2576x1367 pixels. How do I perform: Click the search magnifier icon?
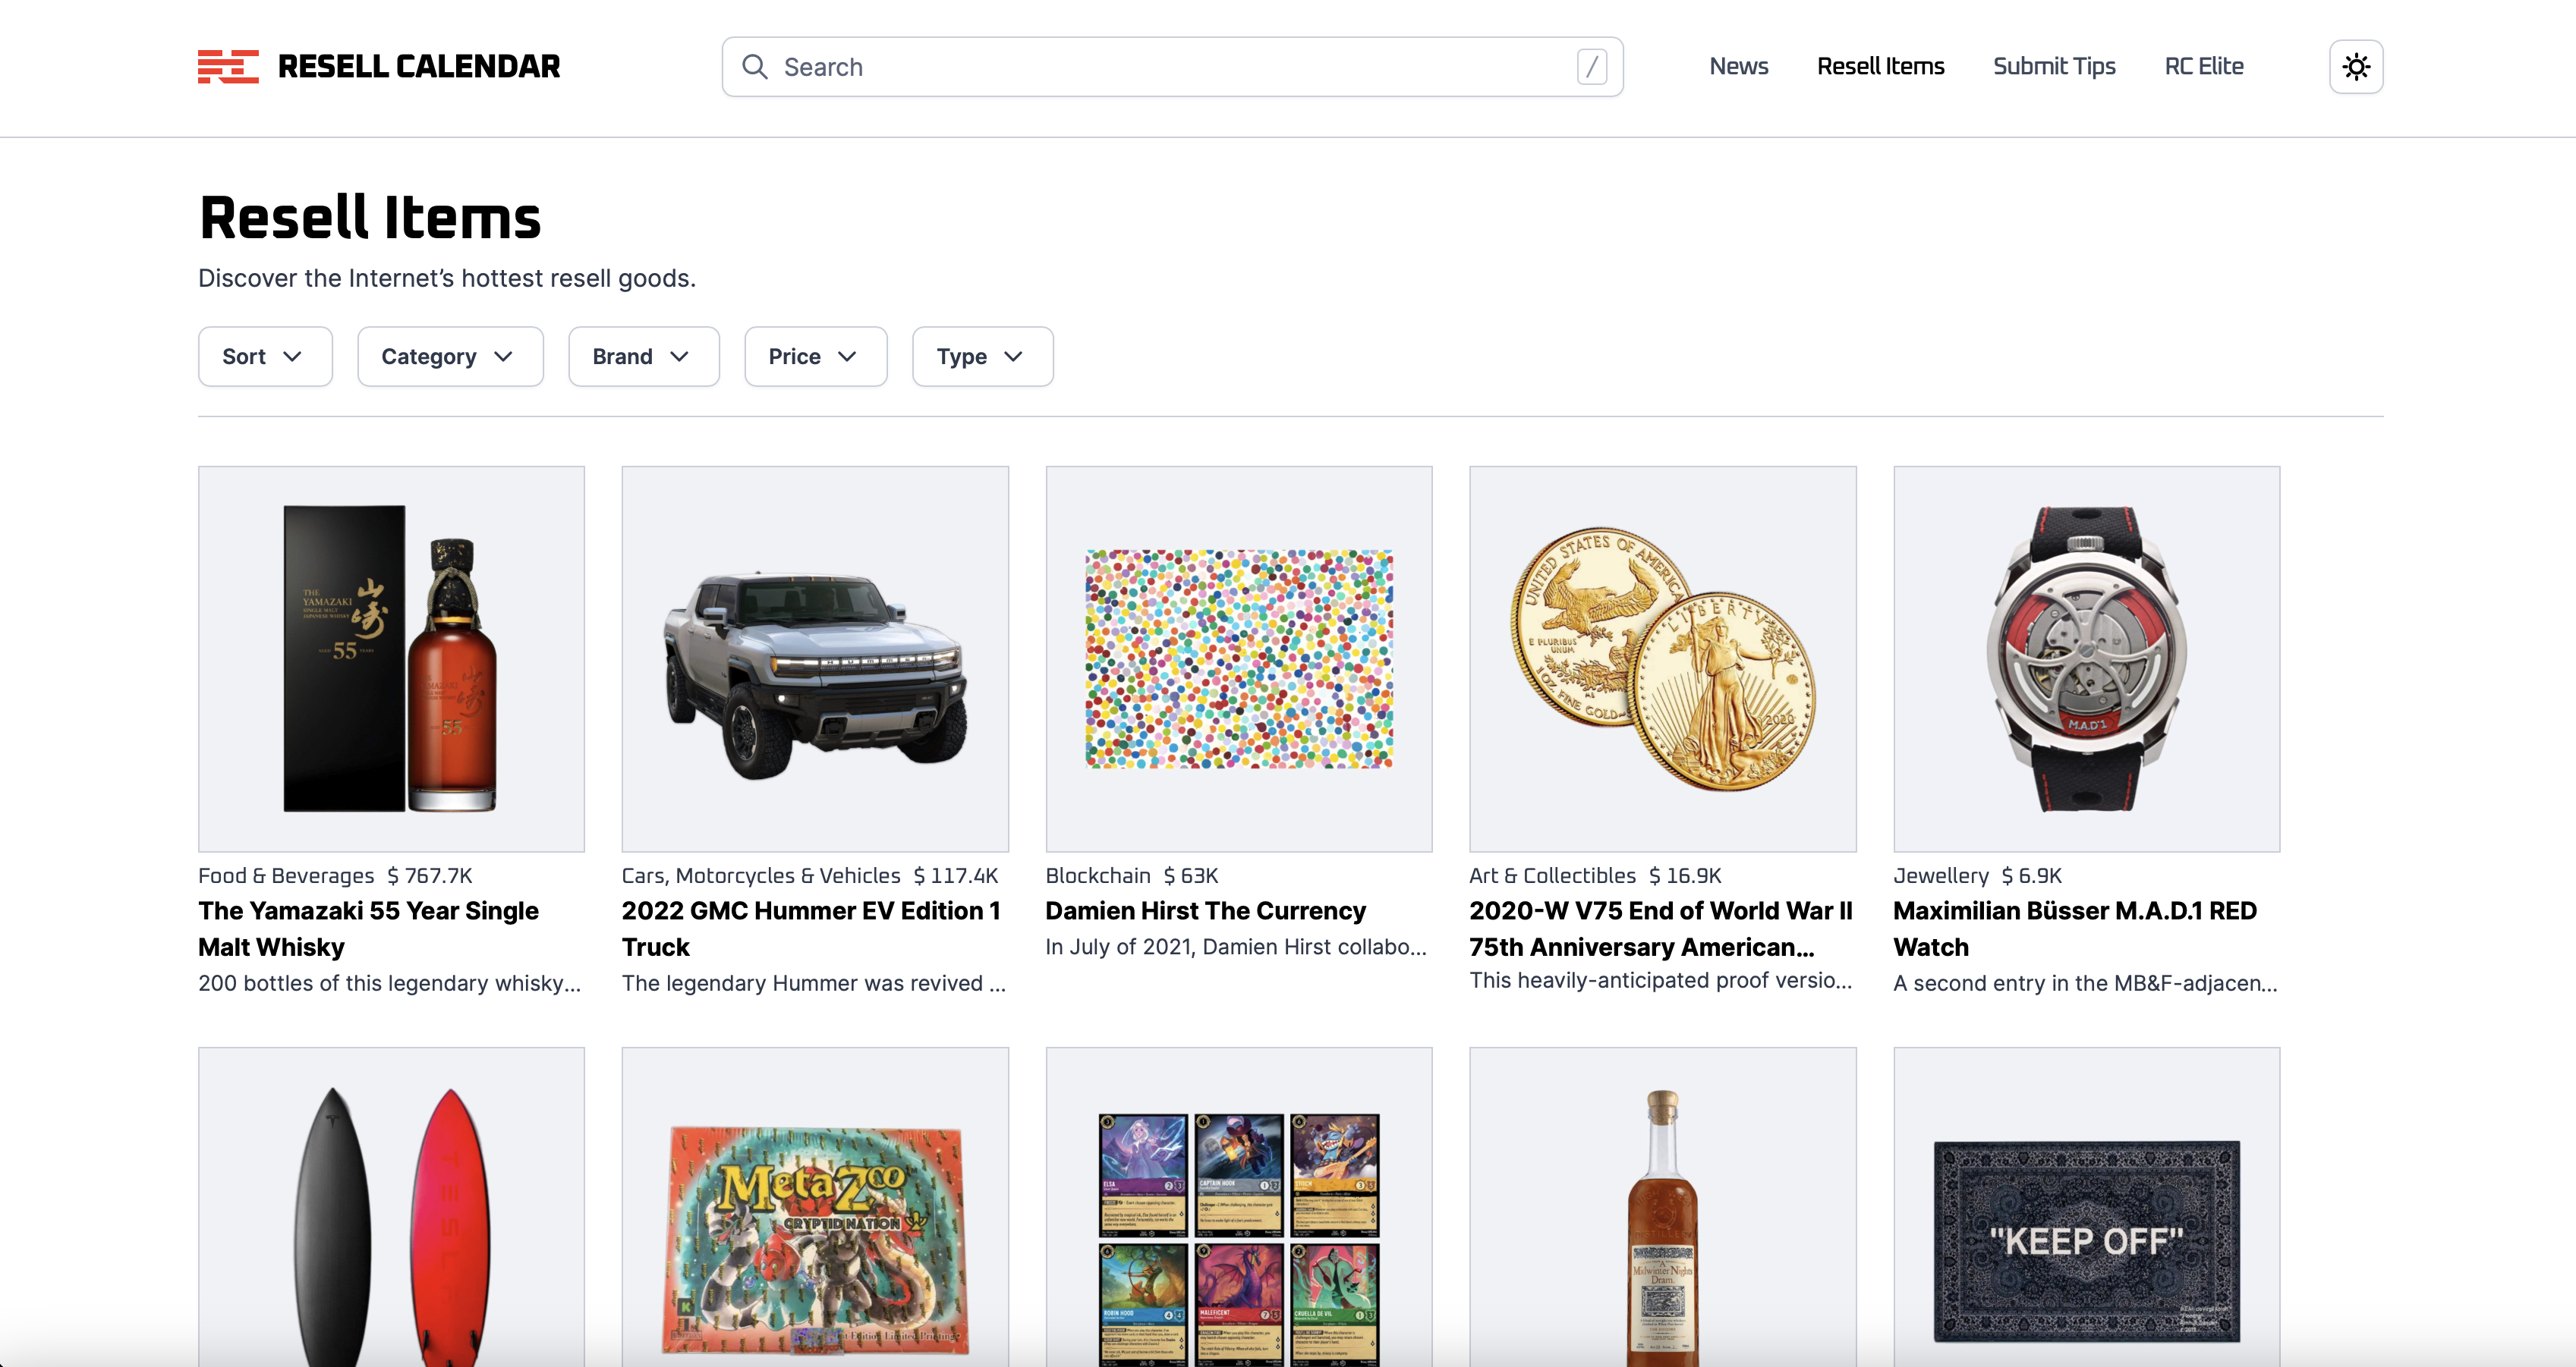tap(755, 67)
